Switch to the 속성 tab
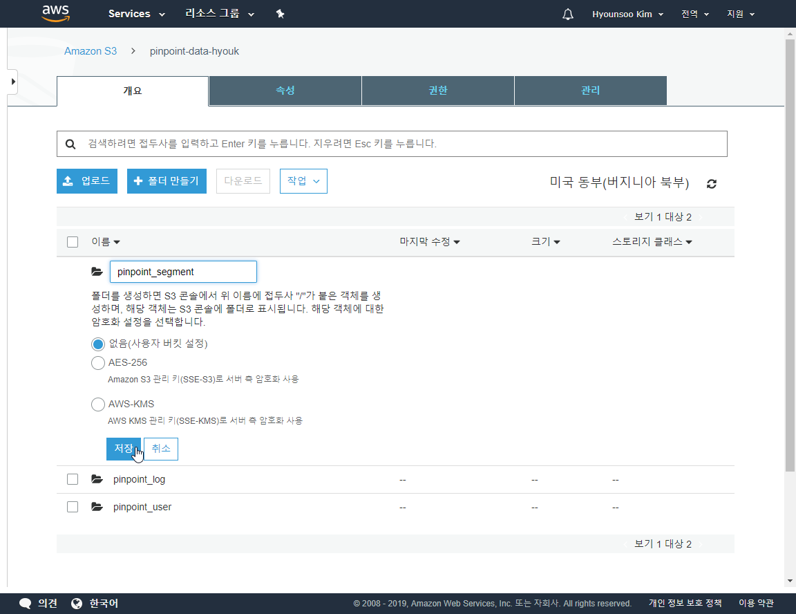 (x=285, y=91)
